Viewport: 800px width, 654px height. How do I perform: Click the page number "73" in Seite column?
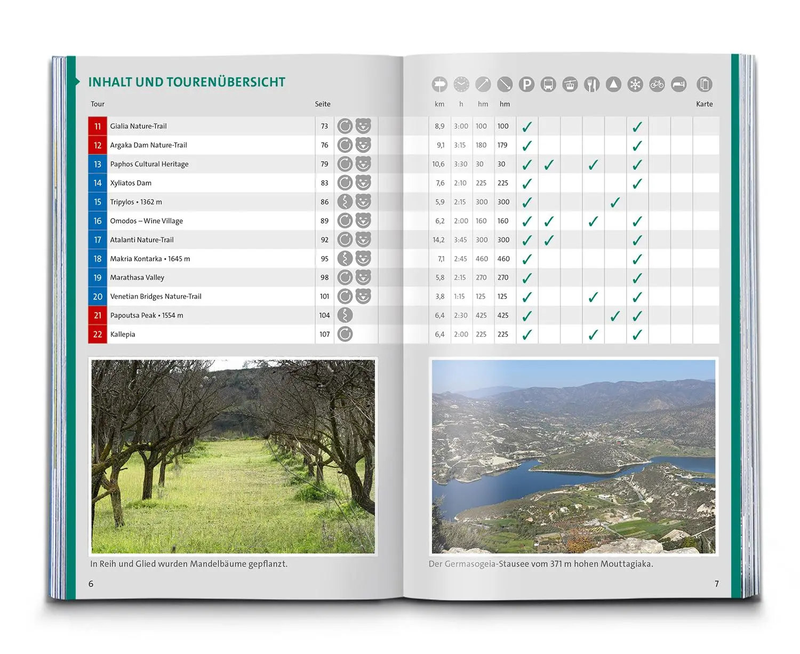coord(324,126)
